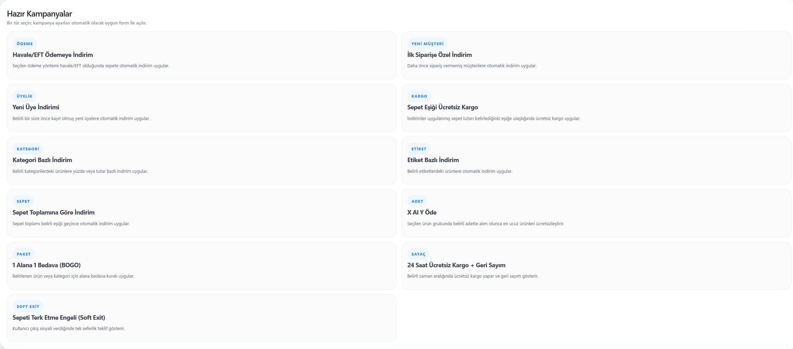The width and height of the screenshot is (793, 349).
Task: Click the ÖDEME badge
Action: tap(25, 44)
